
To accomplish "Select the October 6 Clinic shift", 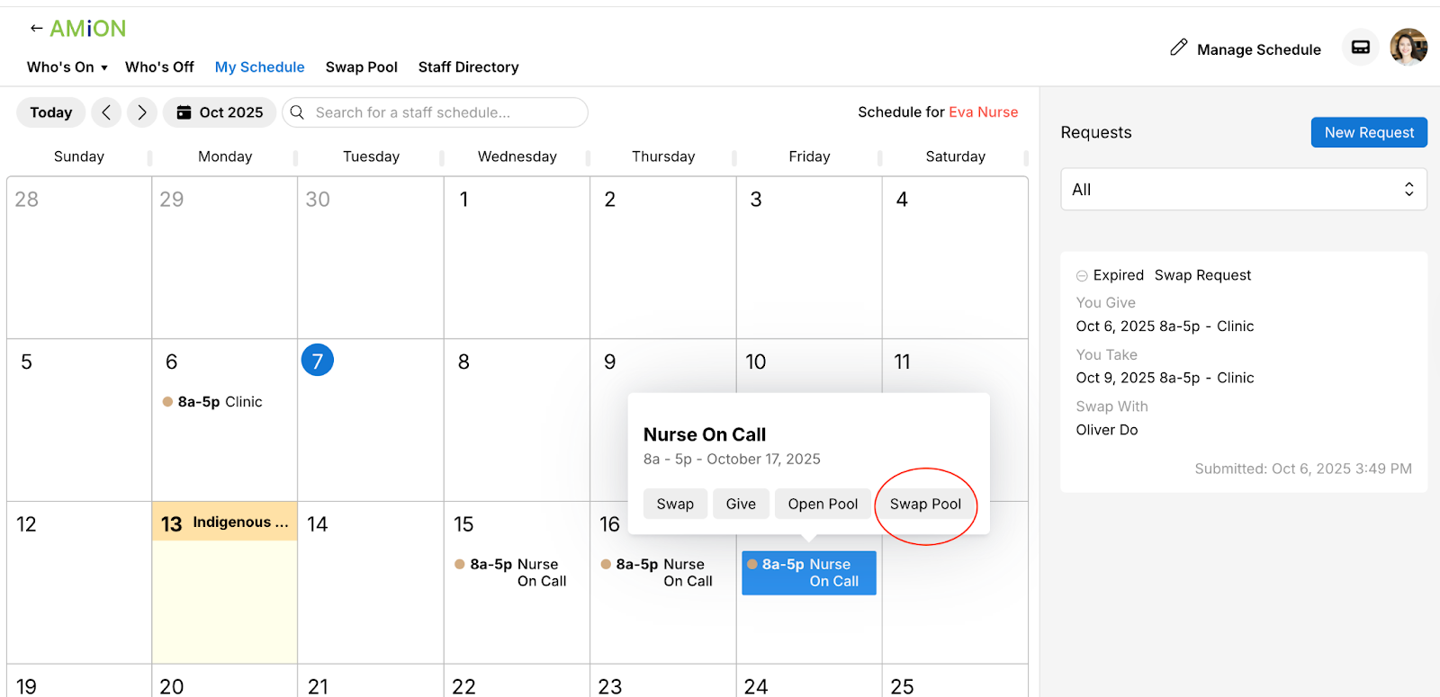I will (212, 402).
